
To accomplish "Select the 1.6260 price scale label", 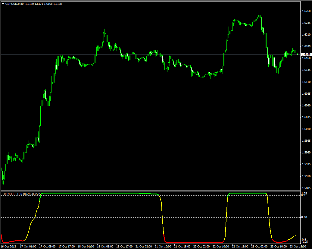I will tap(306, 11).
